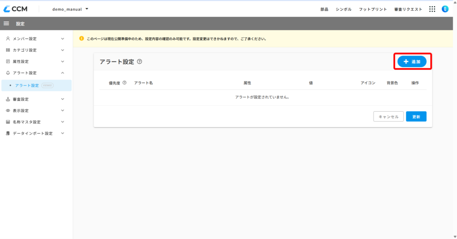
Task: Click the page scrollbar down arrow
Action: [455, 237]
